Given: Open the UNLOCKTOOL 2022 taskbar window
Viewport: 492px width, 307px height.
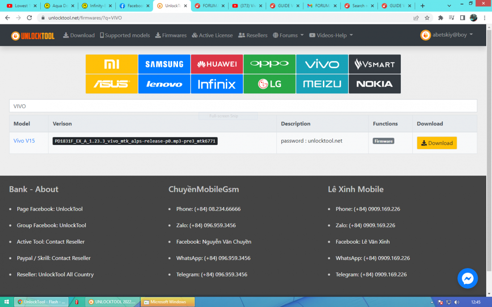Looking at the screenshot, I should [x=113, y=302].
